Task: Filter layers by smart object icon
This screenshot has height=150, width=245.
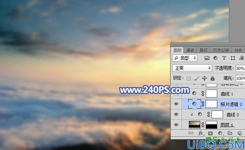Action: [x=241, y=58]
